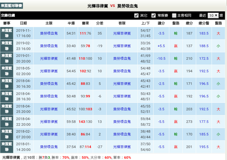Screen dimensions: 227x160
Task: Click the 110:100 score result
Action: (x=85, y=58)
